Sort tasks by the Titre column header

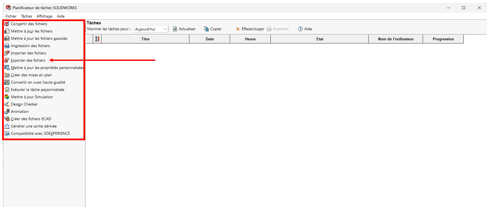[x=145, y=39]
